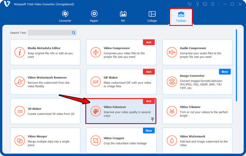This screenshot has width=246, height=156.
Task: Click the Hot badge on Video Compressor
Action: tap(149, 42)
